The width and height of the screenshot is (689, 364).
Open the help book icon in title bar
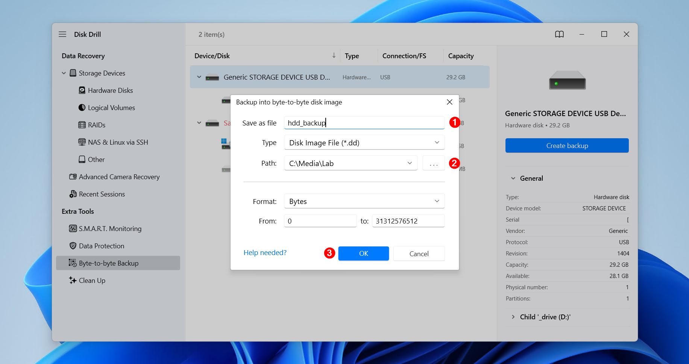pyautogui.click(x=559, y=34)
